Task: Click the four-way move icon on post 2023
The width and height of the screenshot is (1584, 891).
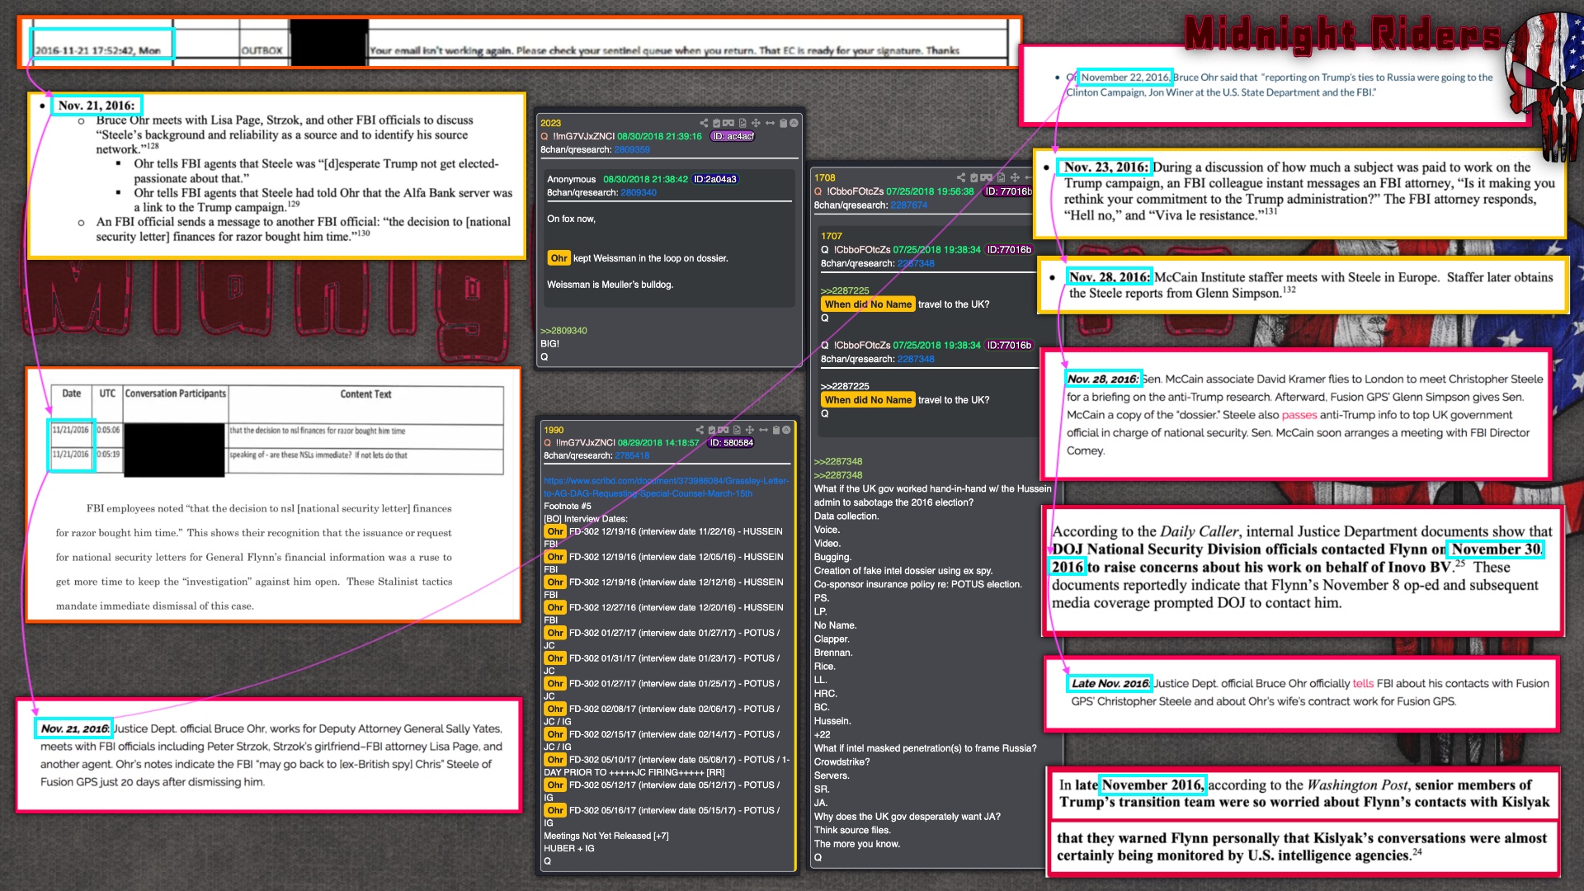Action: pyautogui.click(x=756, y=123)
